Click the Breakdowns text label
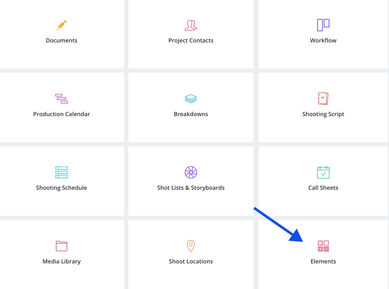The width and height of the screenshot is (389, 289). 191,114
